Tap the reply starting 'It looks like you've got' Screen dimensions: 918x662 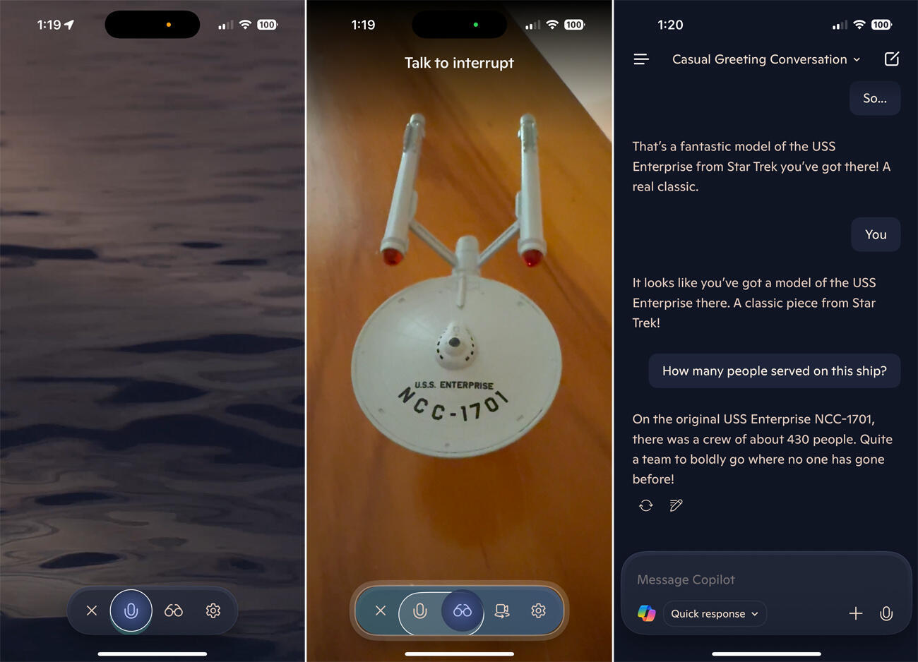coord(754,303)
